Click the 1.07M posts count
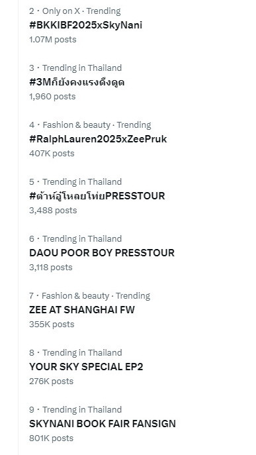The image size is (256, 455). coord(53,40)
